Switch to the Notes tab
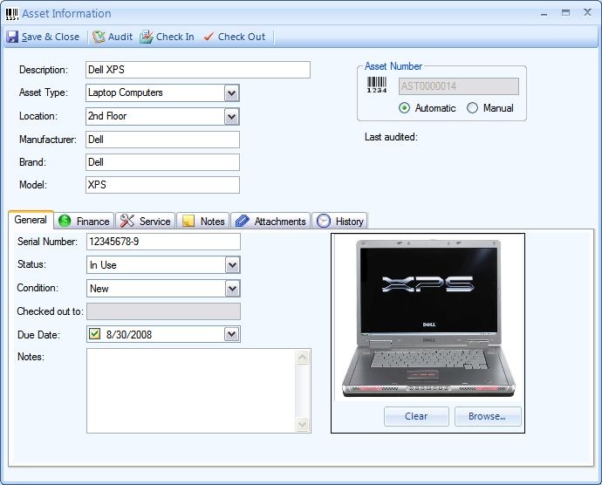 point(203,222)
